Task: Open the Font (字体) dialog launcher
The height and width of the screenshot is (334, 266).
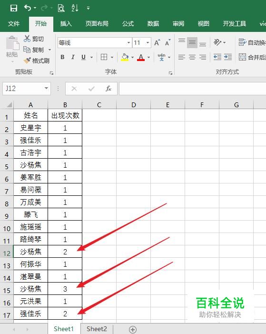Action: (170, 73)
